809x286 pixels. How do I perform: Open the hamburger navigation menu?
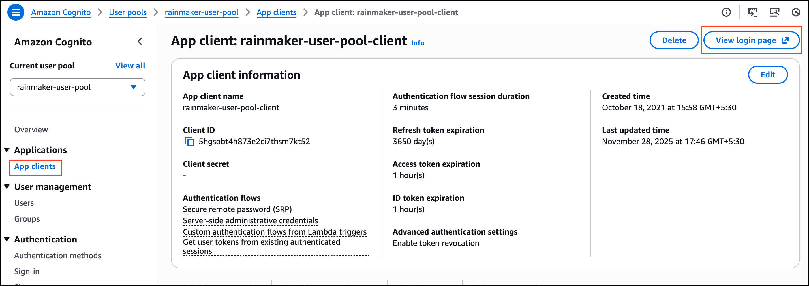pos(16,12)
